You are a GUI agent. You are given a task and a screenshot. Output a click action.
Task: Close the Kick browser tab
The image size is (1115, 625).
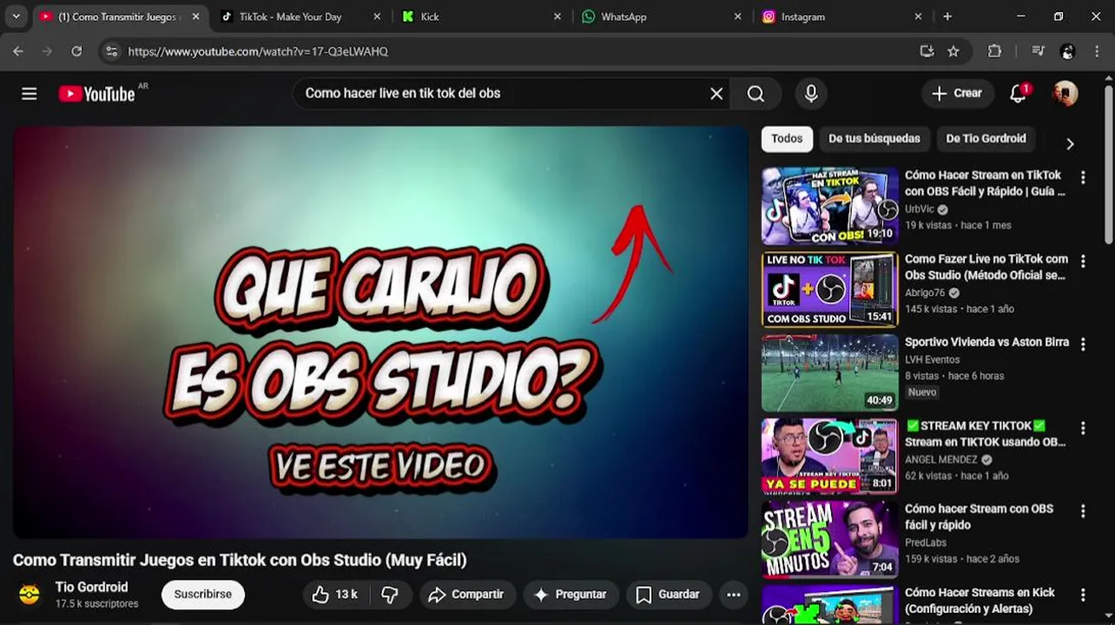point(557,16)
